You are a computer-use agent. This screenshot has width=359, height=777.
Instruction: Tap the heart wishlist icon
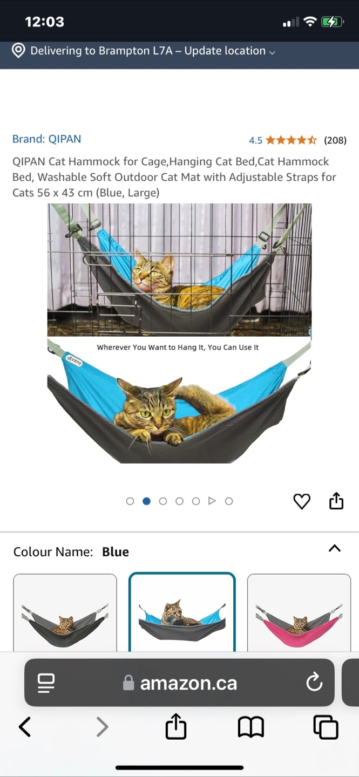(302, 501)
